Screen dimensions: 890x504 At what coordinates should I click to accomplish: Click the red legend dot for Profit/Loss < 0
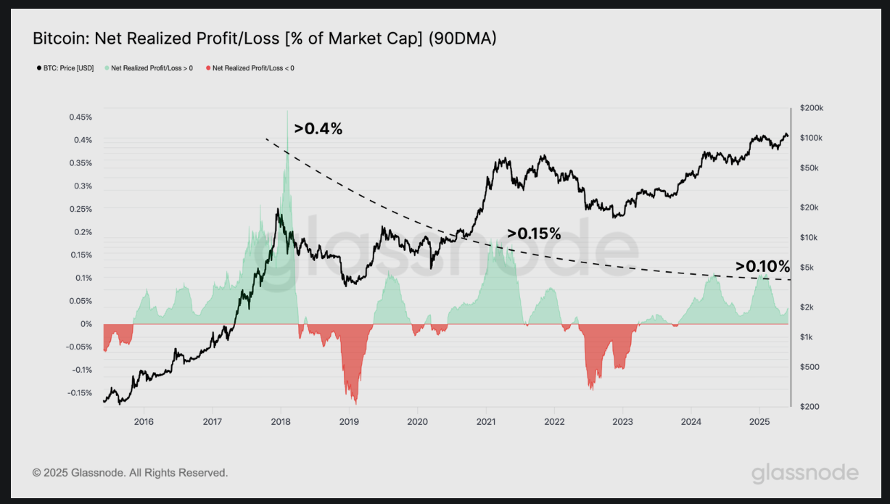(x=208, y=68)
